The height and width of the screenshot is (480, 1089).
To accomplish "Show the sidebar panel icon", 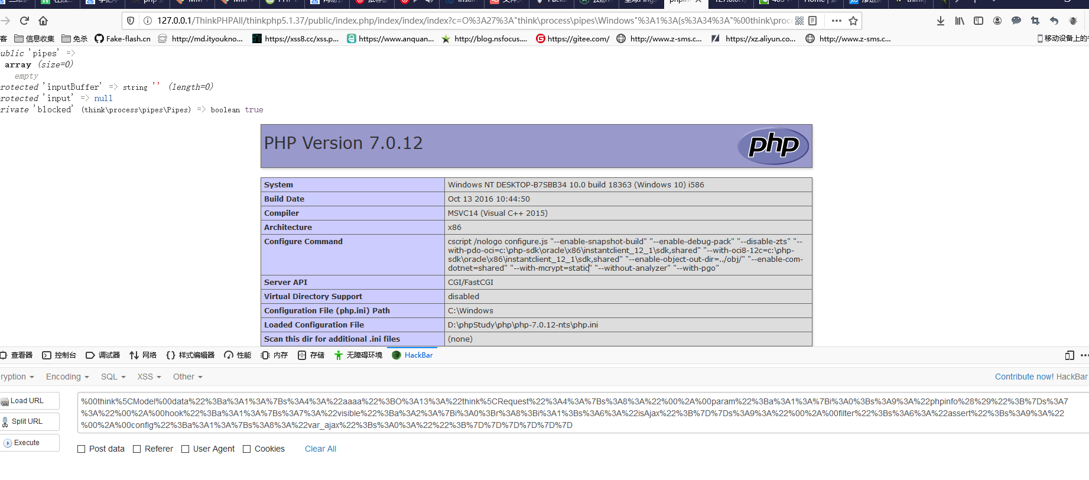I will click(979, 21).
